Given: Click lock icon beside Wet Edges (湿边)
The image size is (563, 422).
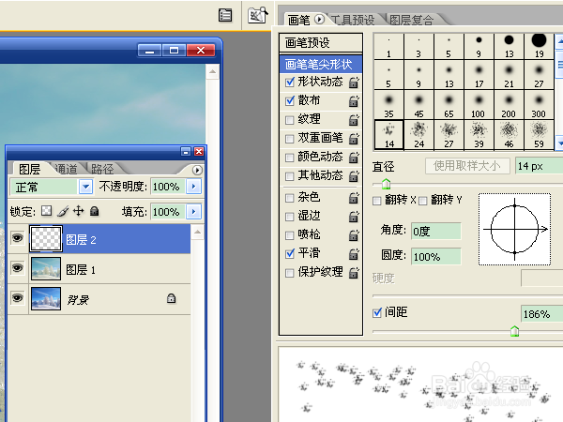Looking at the screenshot, I should pyautogui.click(x=354, y=217).
